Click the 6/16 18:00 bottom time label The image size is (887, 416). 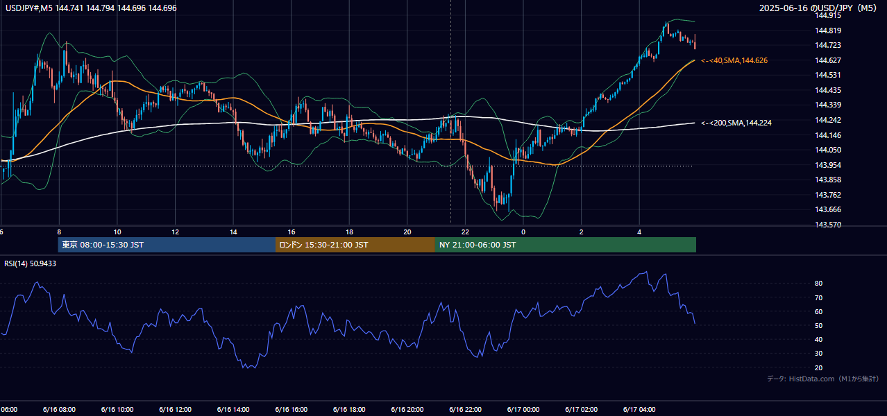click(x=349, y=409)
